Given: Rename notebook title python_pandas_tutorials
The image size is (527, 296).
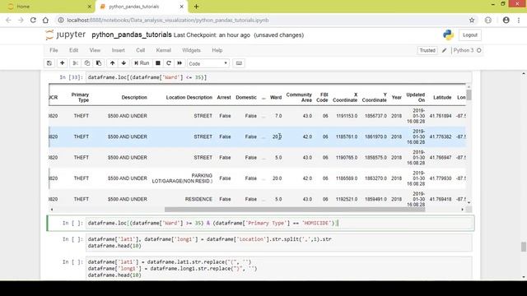Looking at the screenshot, I should (x=132, y=35).
